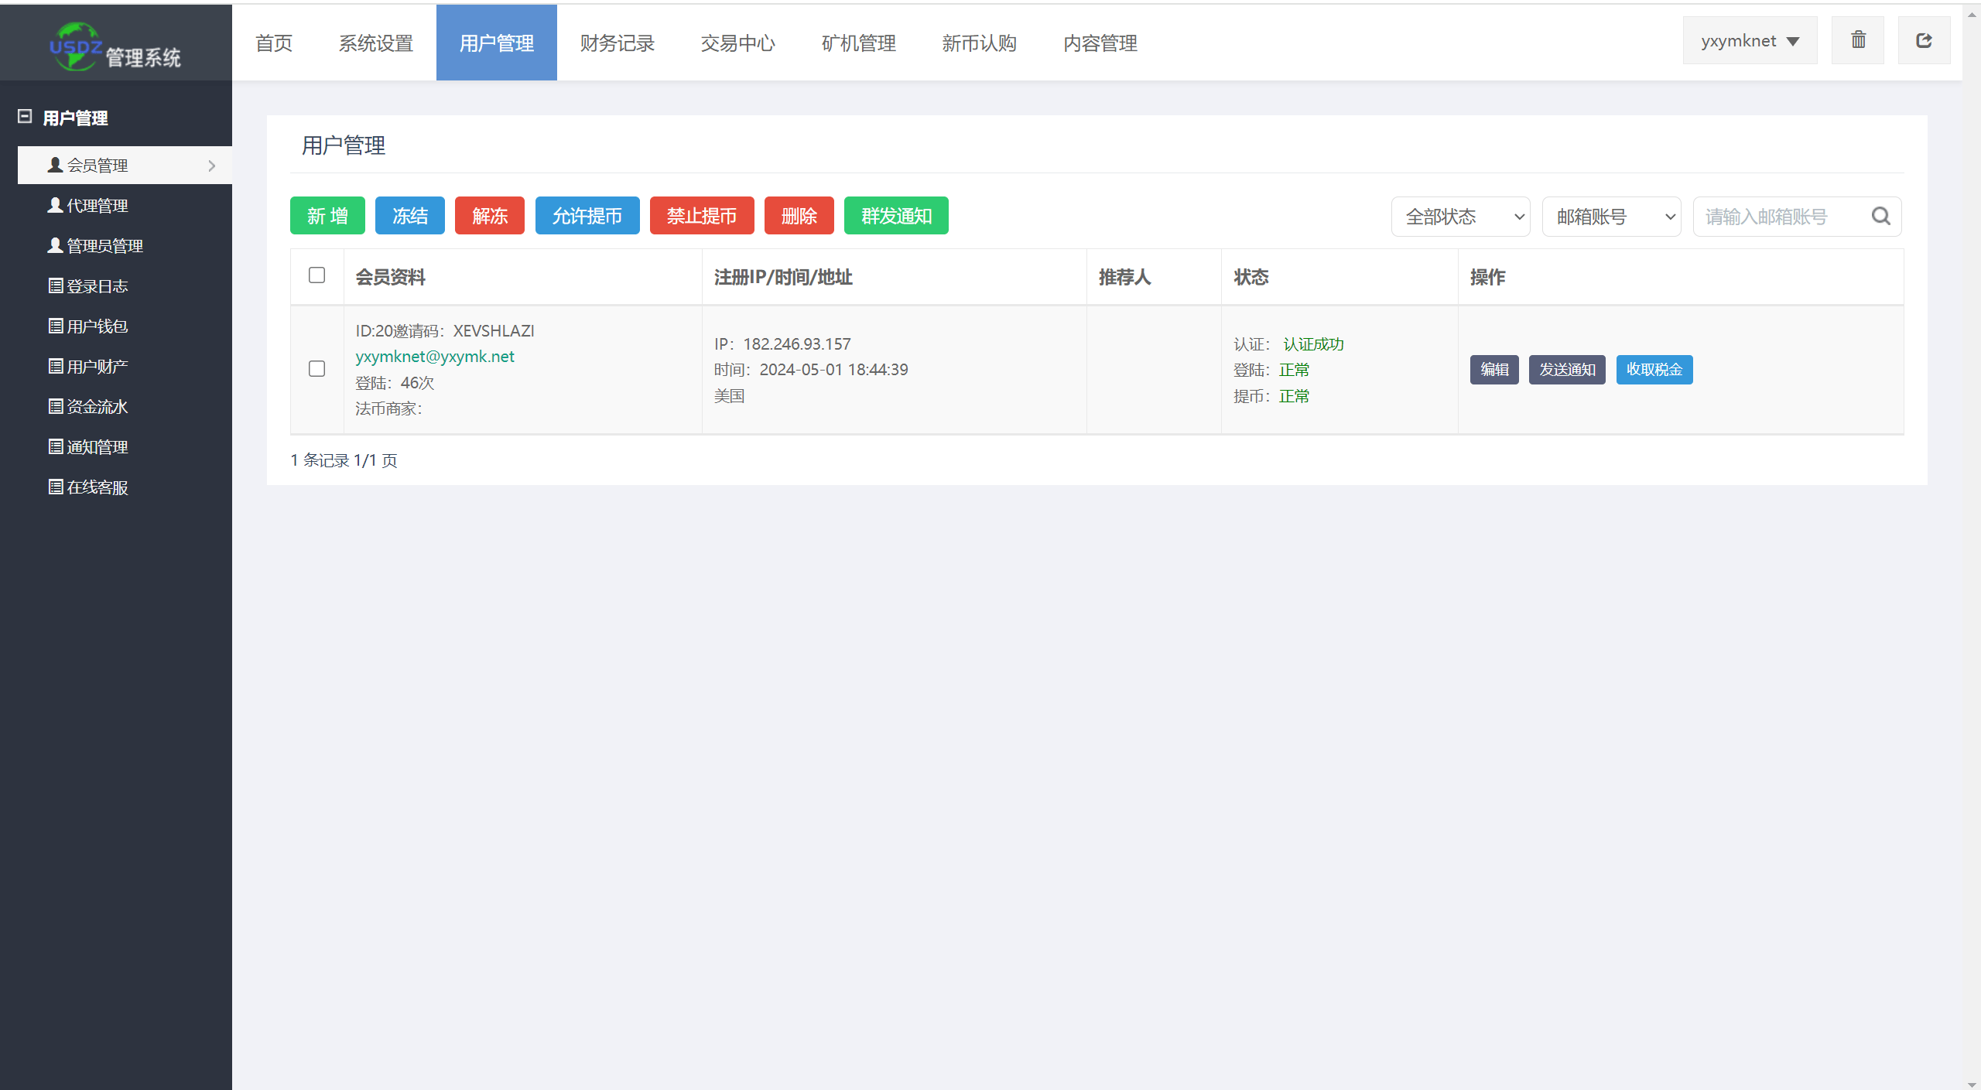This screenshot has height=1090, width=1981.
Task: Open the 交易中心 tab
Action: pos(738,43)
